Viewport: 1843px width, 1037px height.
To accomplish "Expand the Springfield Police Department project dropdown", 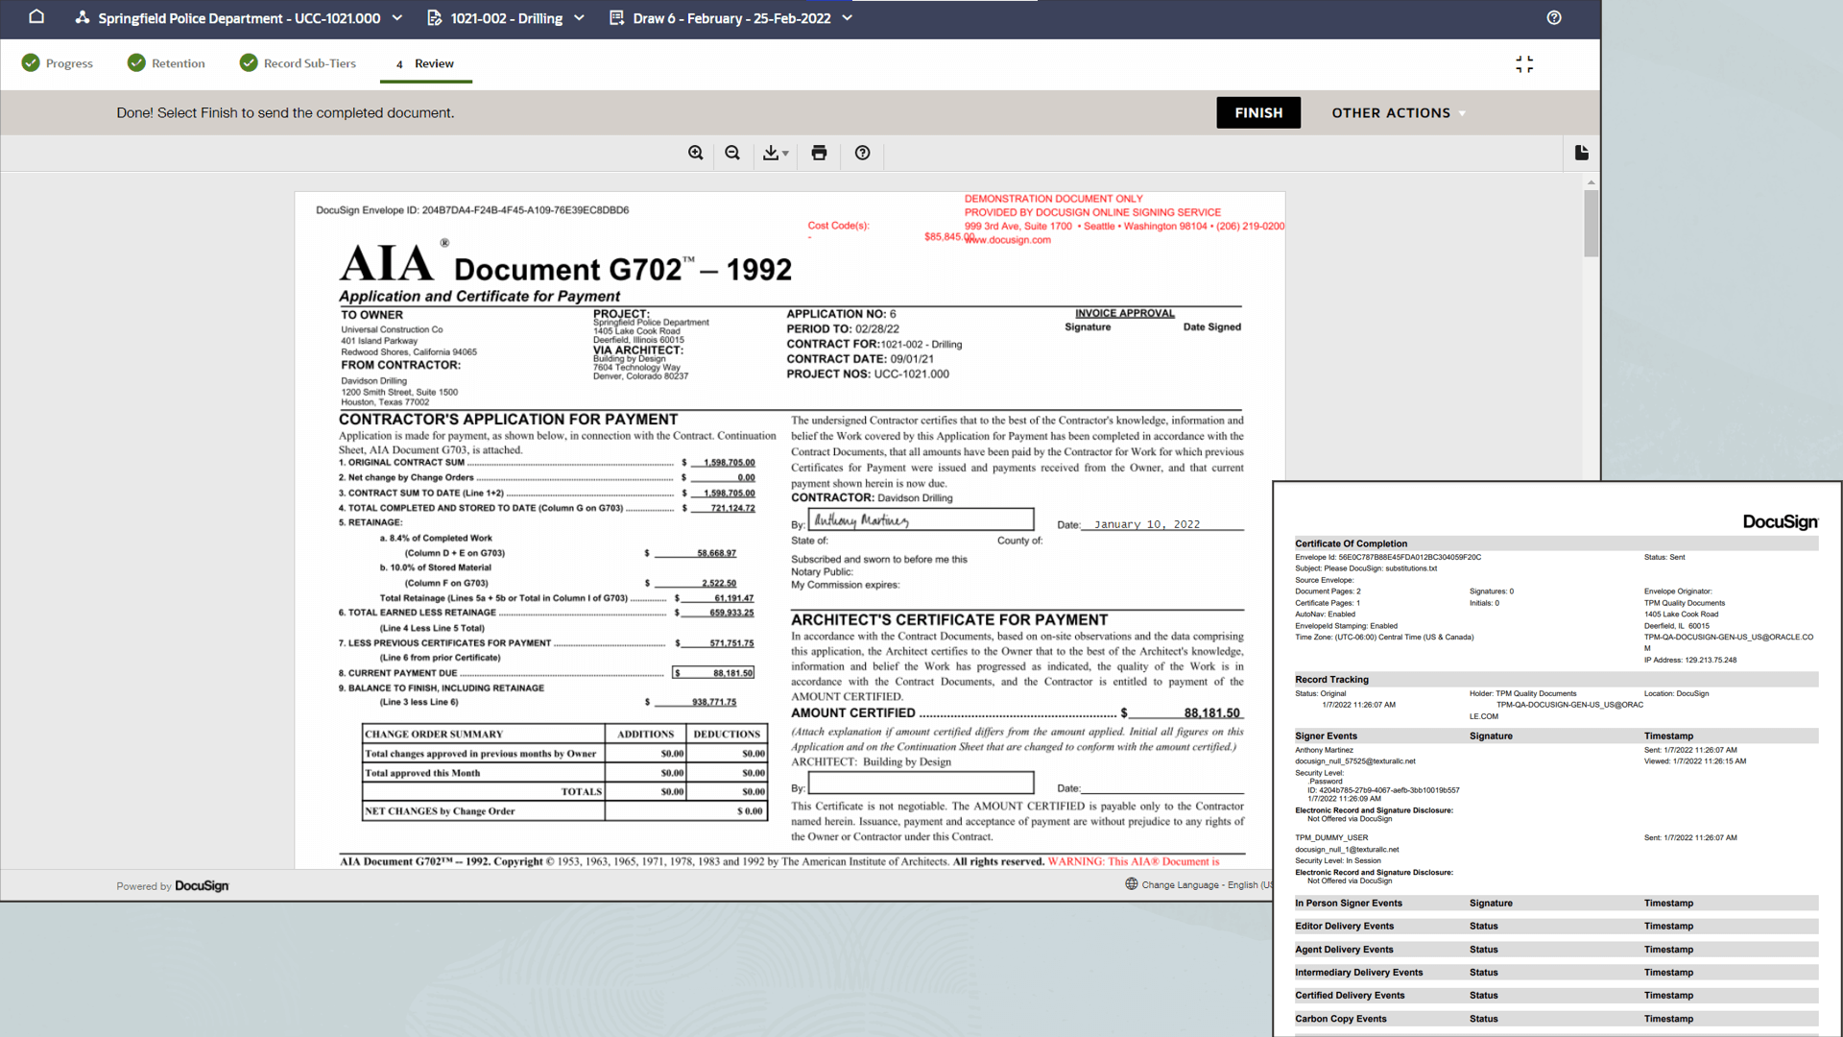I will tap(396, 17).
